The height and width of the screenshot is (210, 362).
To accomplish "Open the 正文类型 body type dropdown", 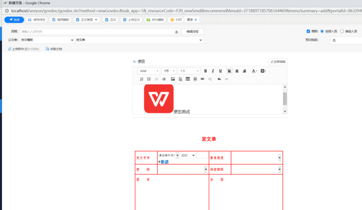I will (87, 20).
